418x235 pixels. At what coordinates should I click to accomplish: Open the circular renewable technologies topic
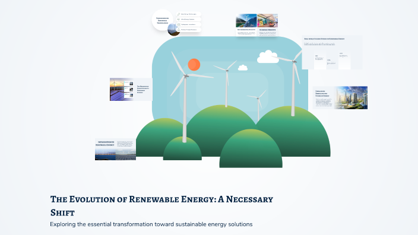click(162, 20)
